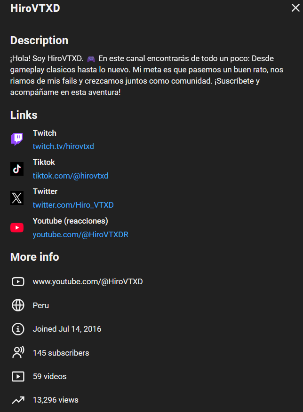The image size is (303, 412).
Task: Open the tiktok.com/@hirovtxd link
Action: tap(70, 176)
